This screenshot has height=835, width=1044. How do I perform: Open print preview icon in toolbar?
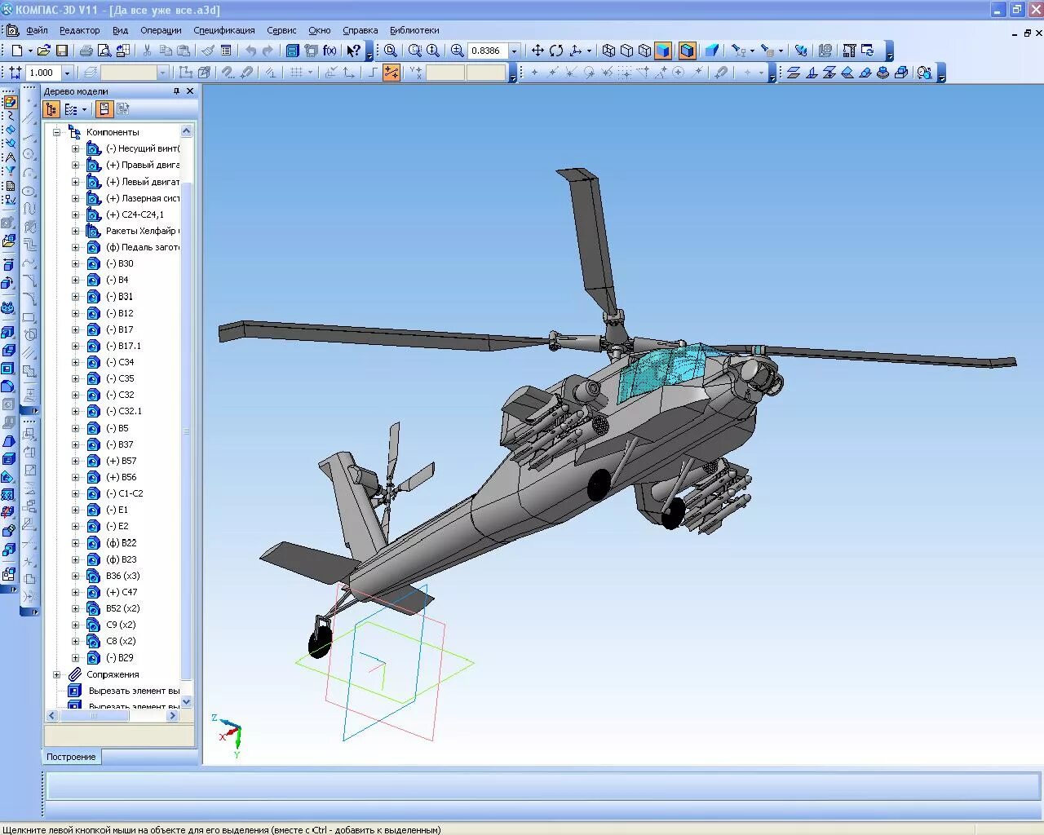[x=104, y=51]
